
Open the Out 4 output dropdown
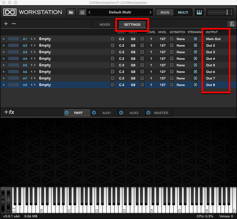(210, 59)
